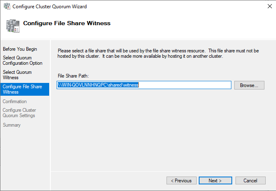Go back with the Previous button

tap(181, 181)
